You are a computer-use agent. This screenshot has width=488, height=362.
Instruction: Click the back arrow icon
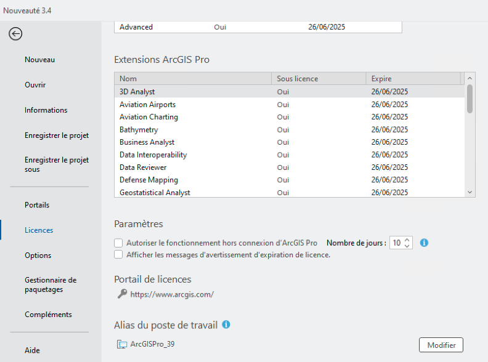(15, 34)
